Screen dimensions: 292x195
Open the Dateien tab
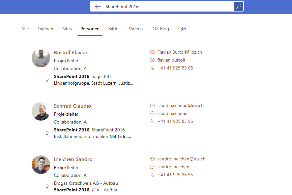(45, 29)
